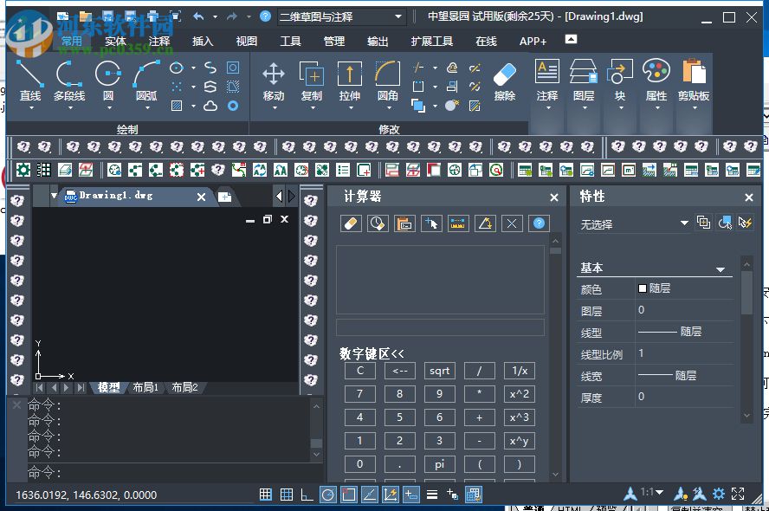Click the 颜色 color swatch 随层
Image resolution: width=769 pixels, height=511 pixels.
coord(643,288)
